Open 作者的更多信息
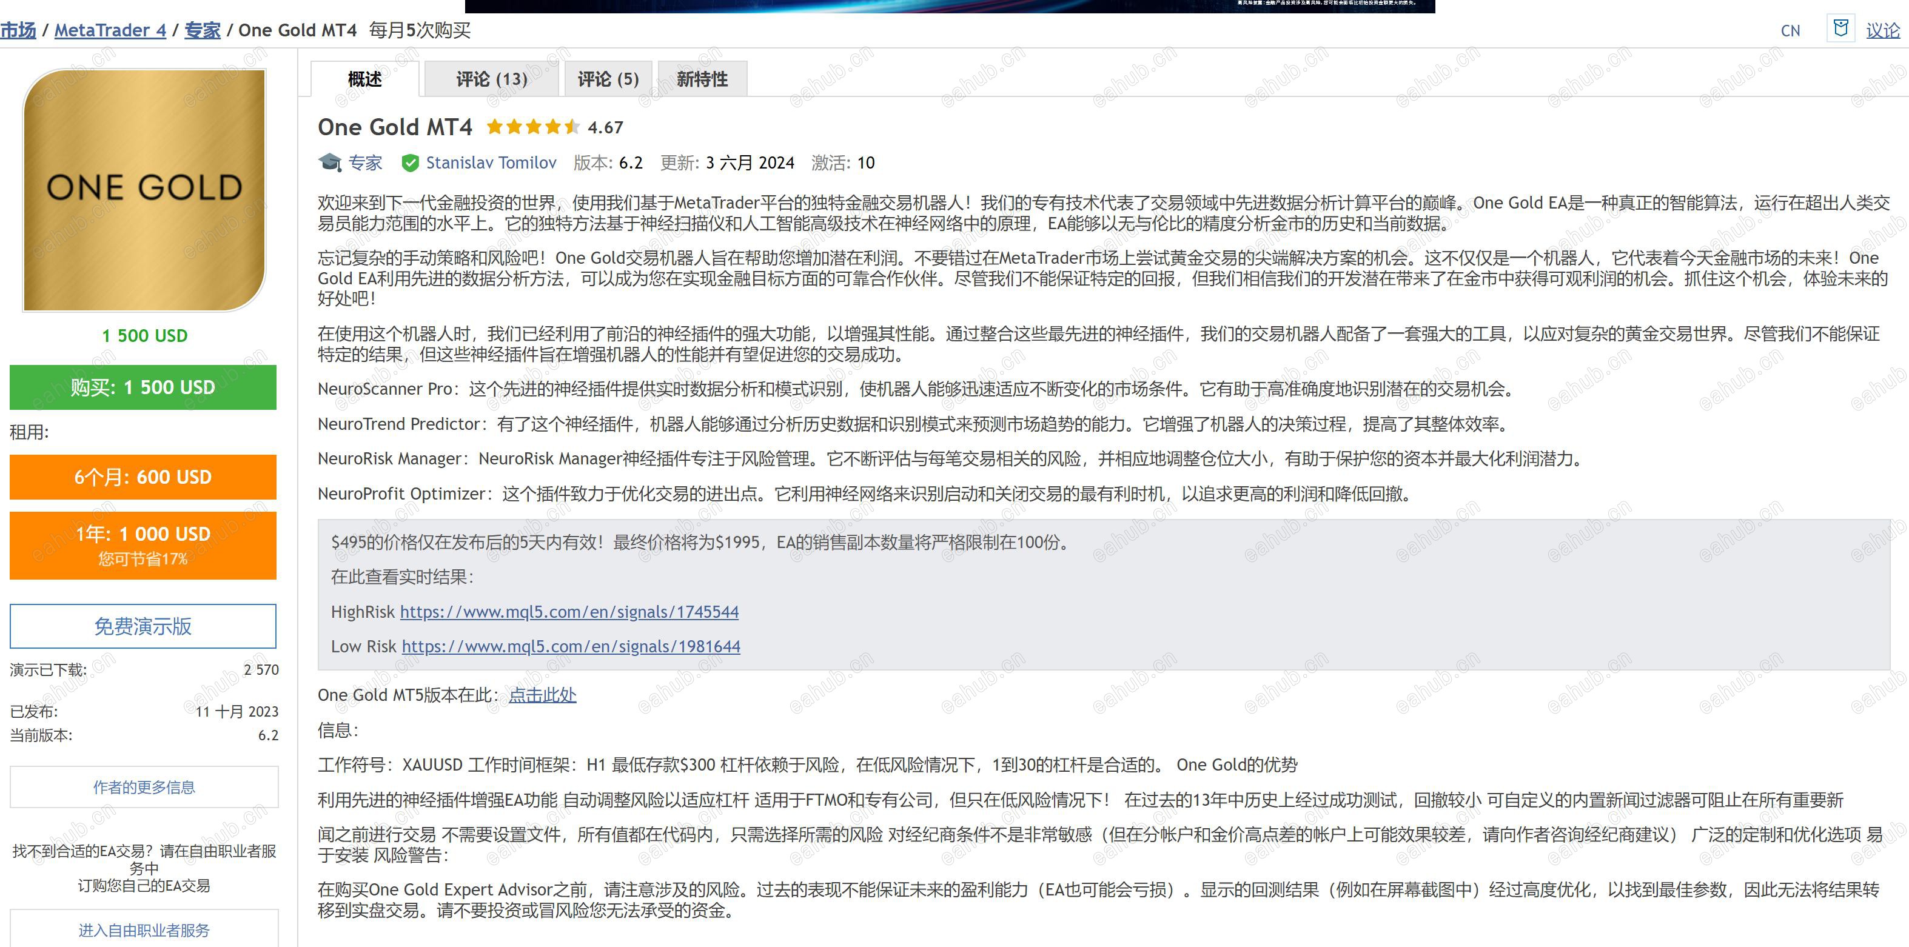Screen dimensions: 1909x947 tap(144, 787)
